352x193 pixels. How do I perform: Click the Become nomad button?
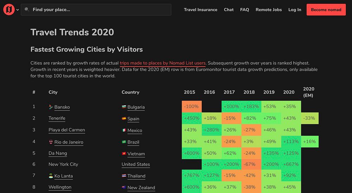[326, 9]
